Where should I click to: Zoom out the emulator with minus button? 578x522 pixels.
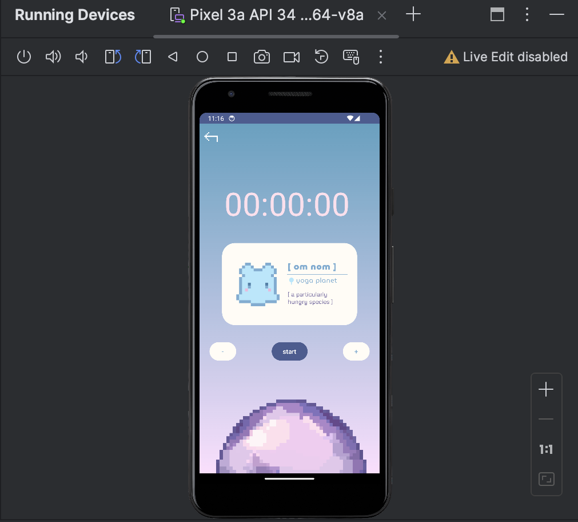point(546,419)
